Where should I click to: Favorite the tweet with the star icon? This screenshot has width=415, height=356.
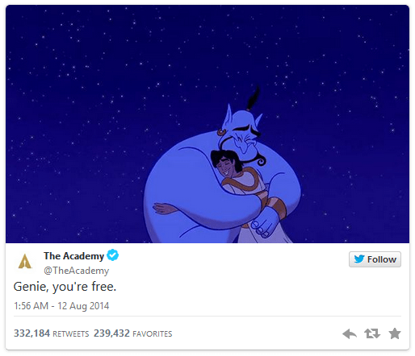395,333
